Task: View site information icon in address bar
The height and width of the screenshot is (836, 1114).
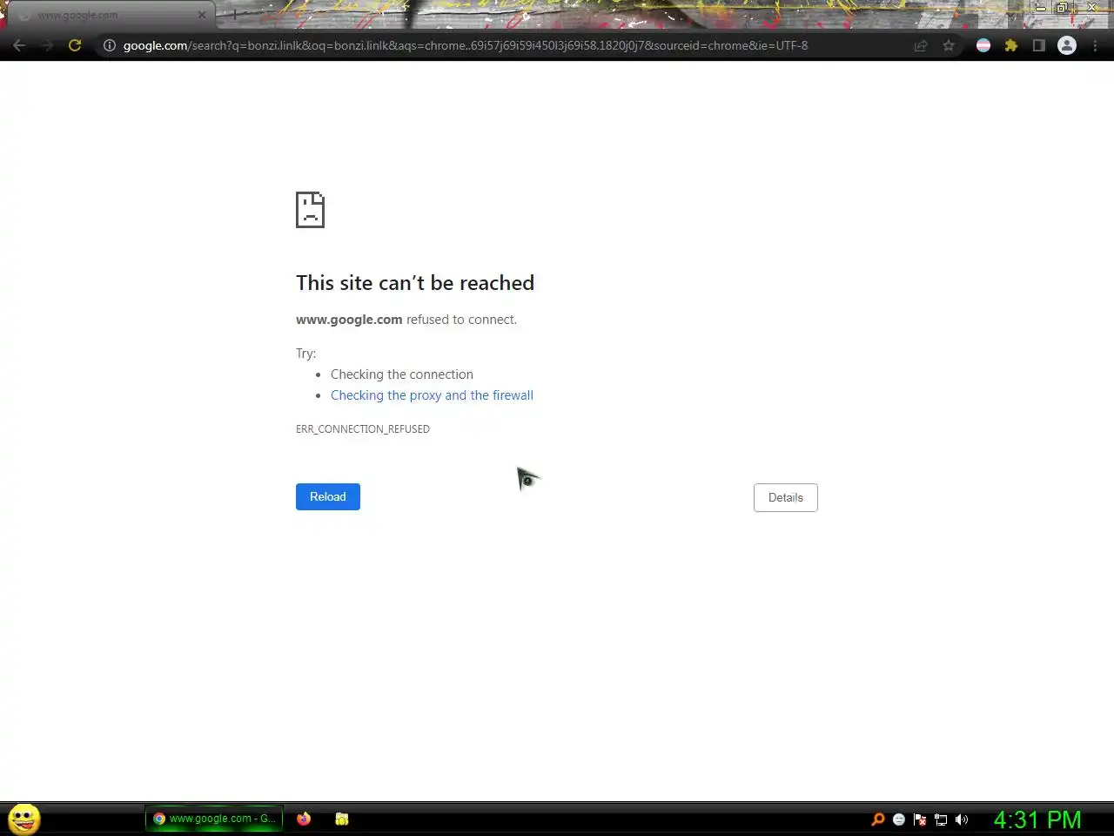Action: [110, 45]
